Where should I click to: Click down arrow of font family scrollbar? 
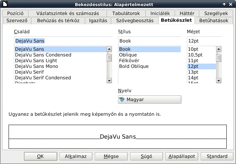pyautogui.click(x=109, y=80)
